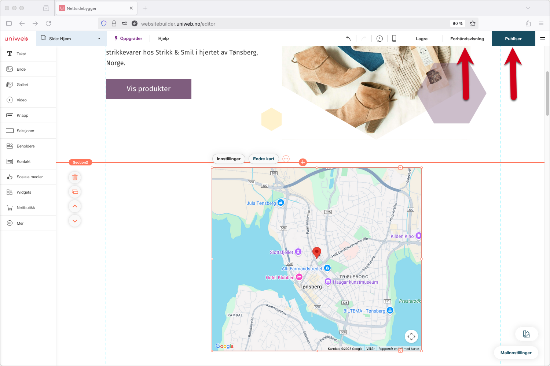Click the page vertical scrollbar

point(547,93)
